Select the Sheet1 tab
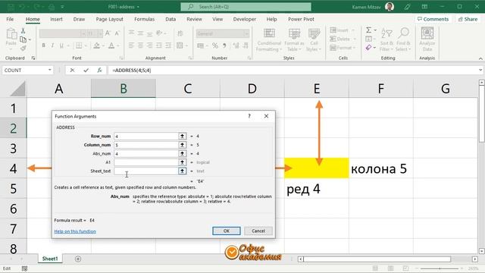Screen dimensions: 485x273 tap(50, 259)
